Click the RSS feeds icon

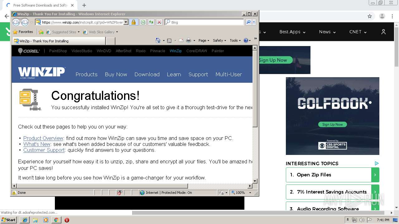(169, 40)
